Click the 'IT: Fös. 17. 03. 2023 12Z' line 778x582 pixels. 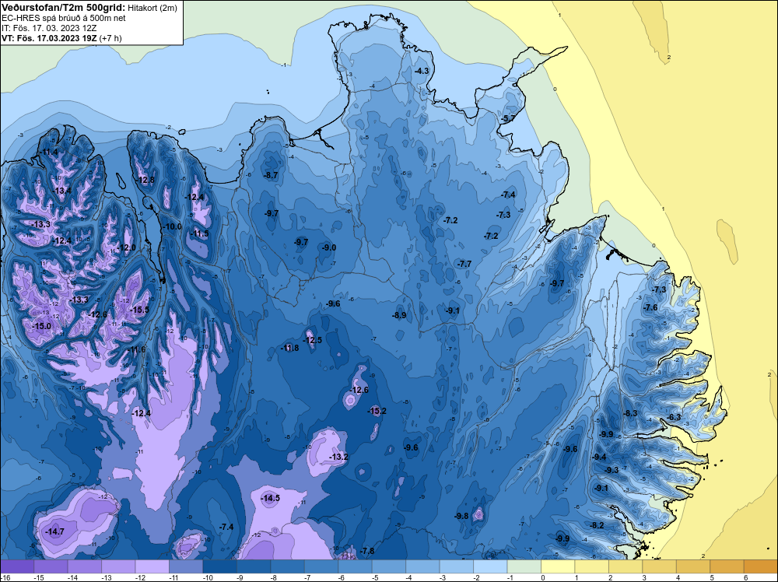tap(49, 28)
